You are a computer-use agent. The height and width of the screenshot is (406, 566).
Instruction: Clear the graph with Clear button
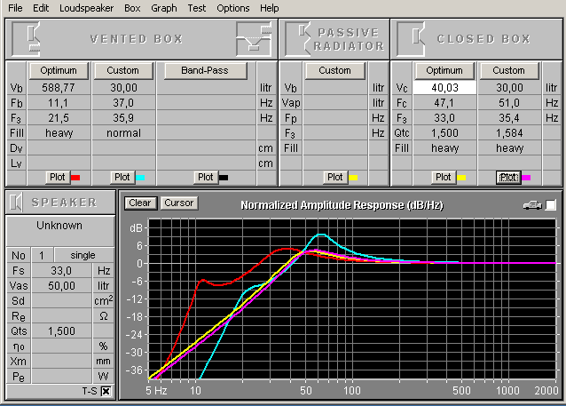click(140, 203)
